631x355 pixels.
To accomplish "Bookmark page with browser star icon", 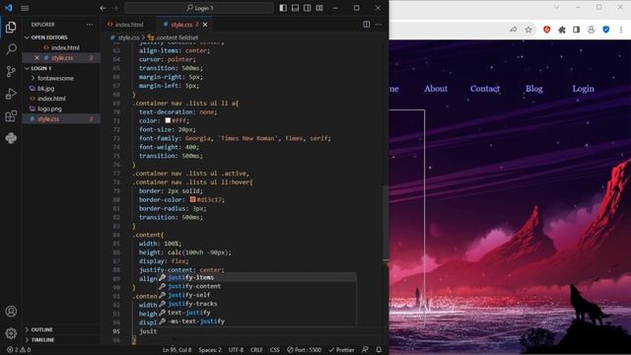I will tap(528, 30).
